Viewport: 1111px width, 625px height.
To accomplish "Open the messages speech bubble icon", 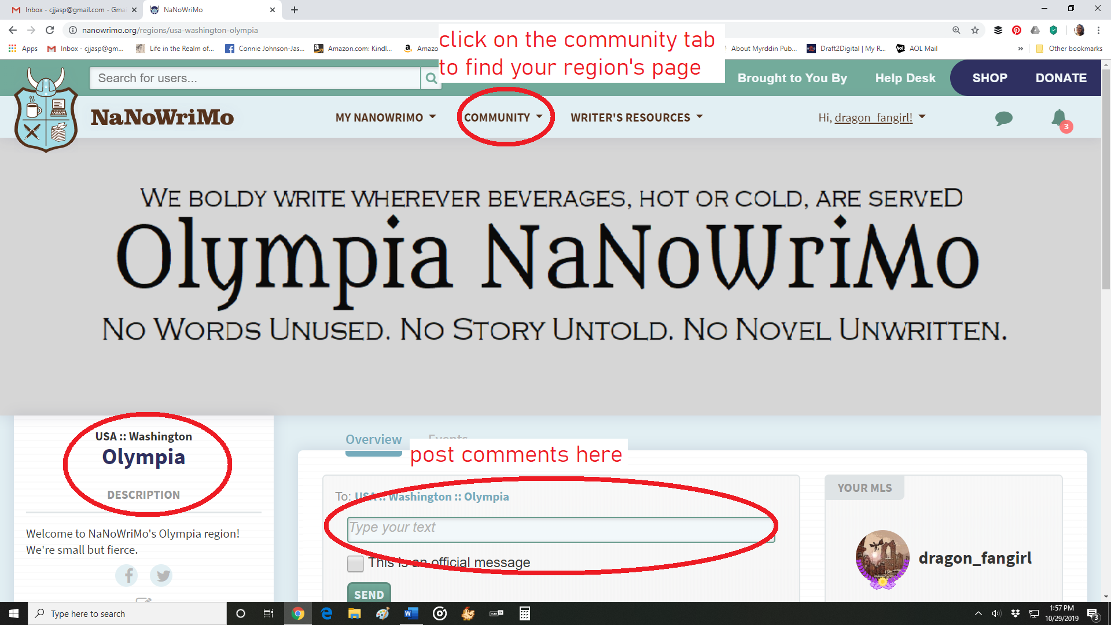I will pos(1003,119).
